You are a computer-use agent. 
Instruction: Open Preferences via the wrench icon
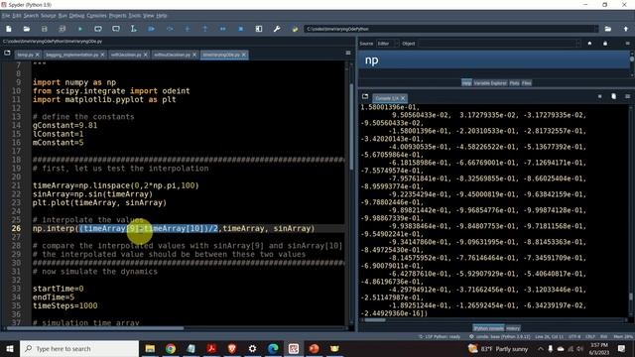click(x=277, y=29)
